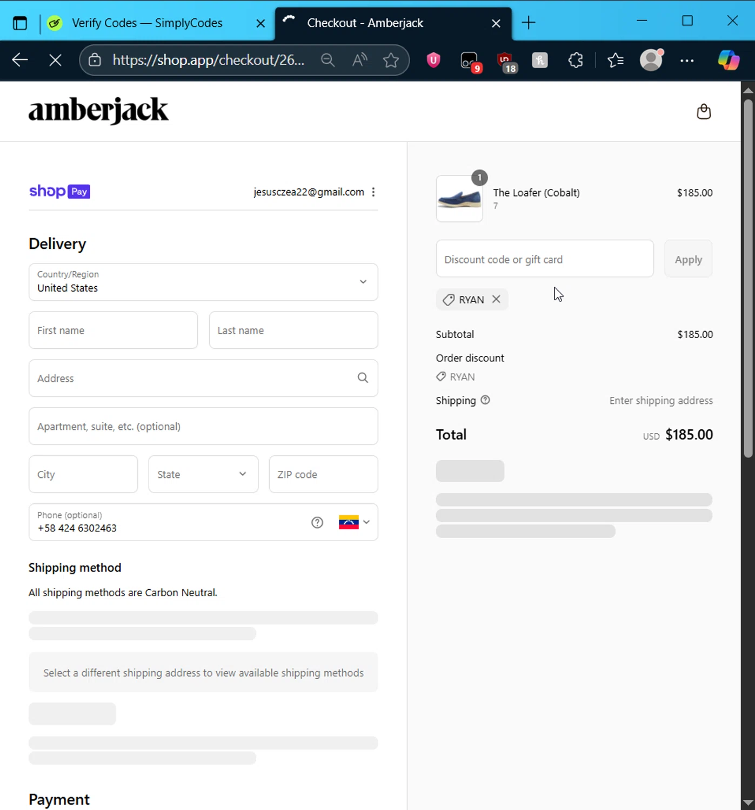Screen dimensions: 755x810
Task: Focus the First name field
Action: (113, 330)
